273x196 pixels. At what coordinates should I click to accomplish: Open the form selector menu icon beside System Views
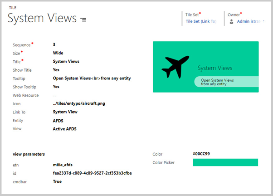pyautogui.click(x=83, y=20)
